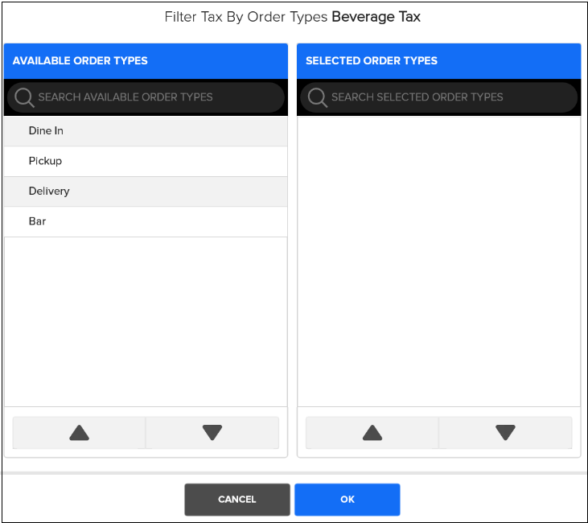
Task: Pick the Delivery order type
Action: (x=49, y=191)
